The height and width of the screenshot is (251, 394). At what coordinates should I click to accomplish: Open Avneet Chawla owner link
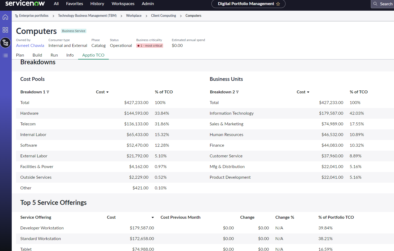pos(30,46)
